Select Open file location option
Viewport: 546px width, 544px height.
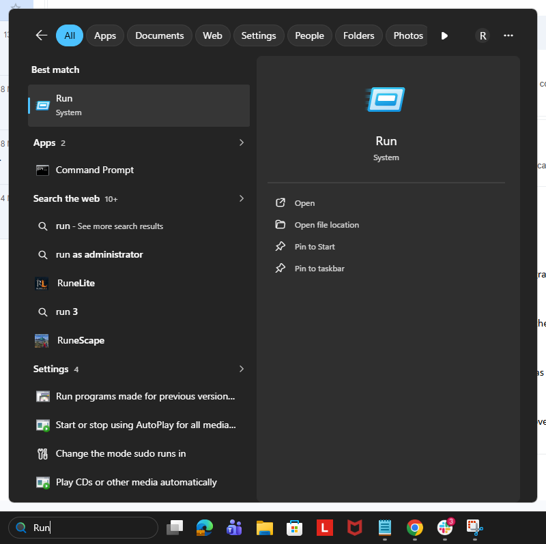tap(326, 225)
